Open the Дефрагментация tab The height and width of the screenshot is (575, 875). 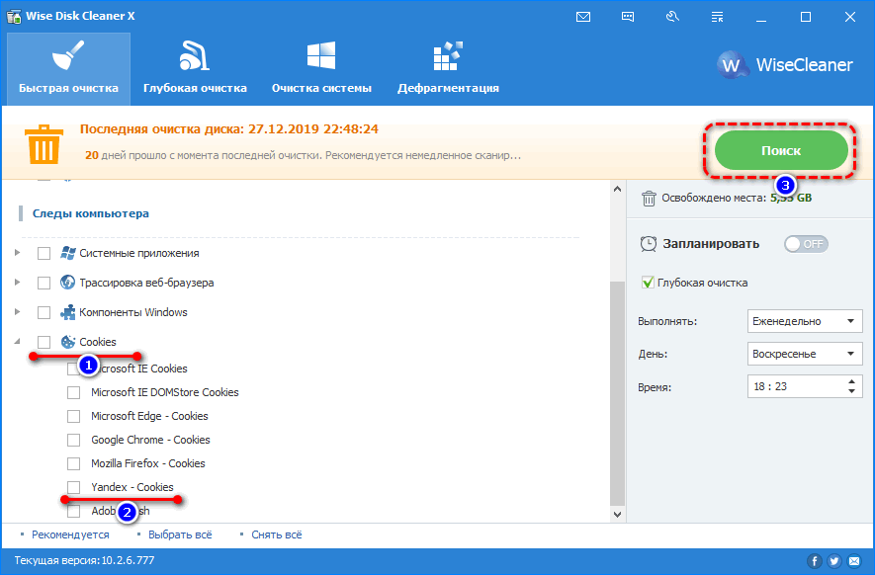click(448, 67)
